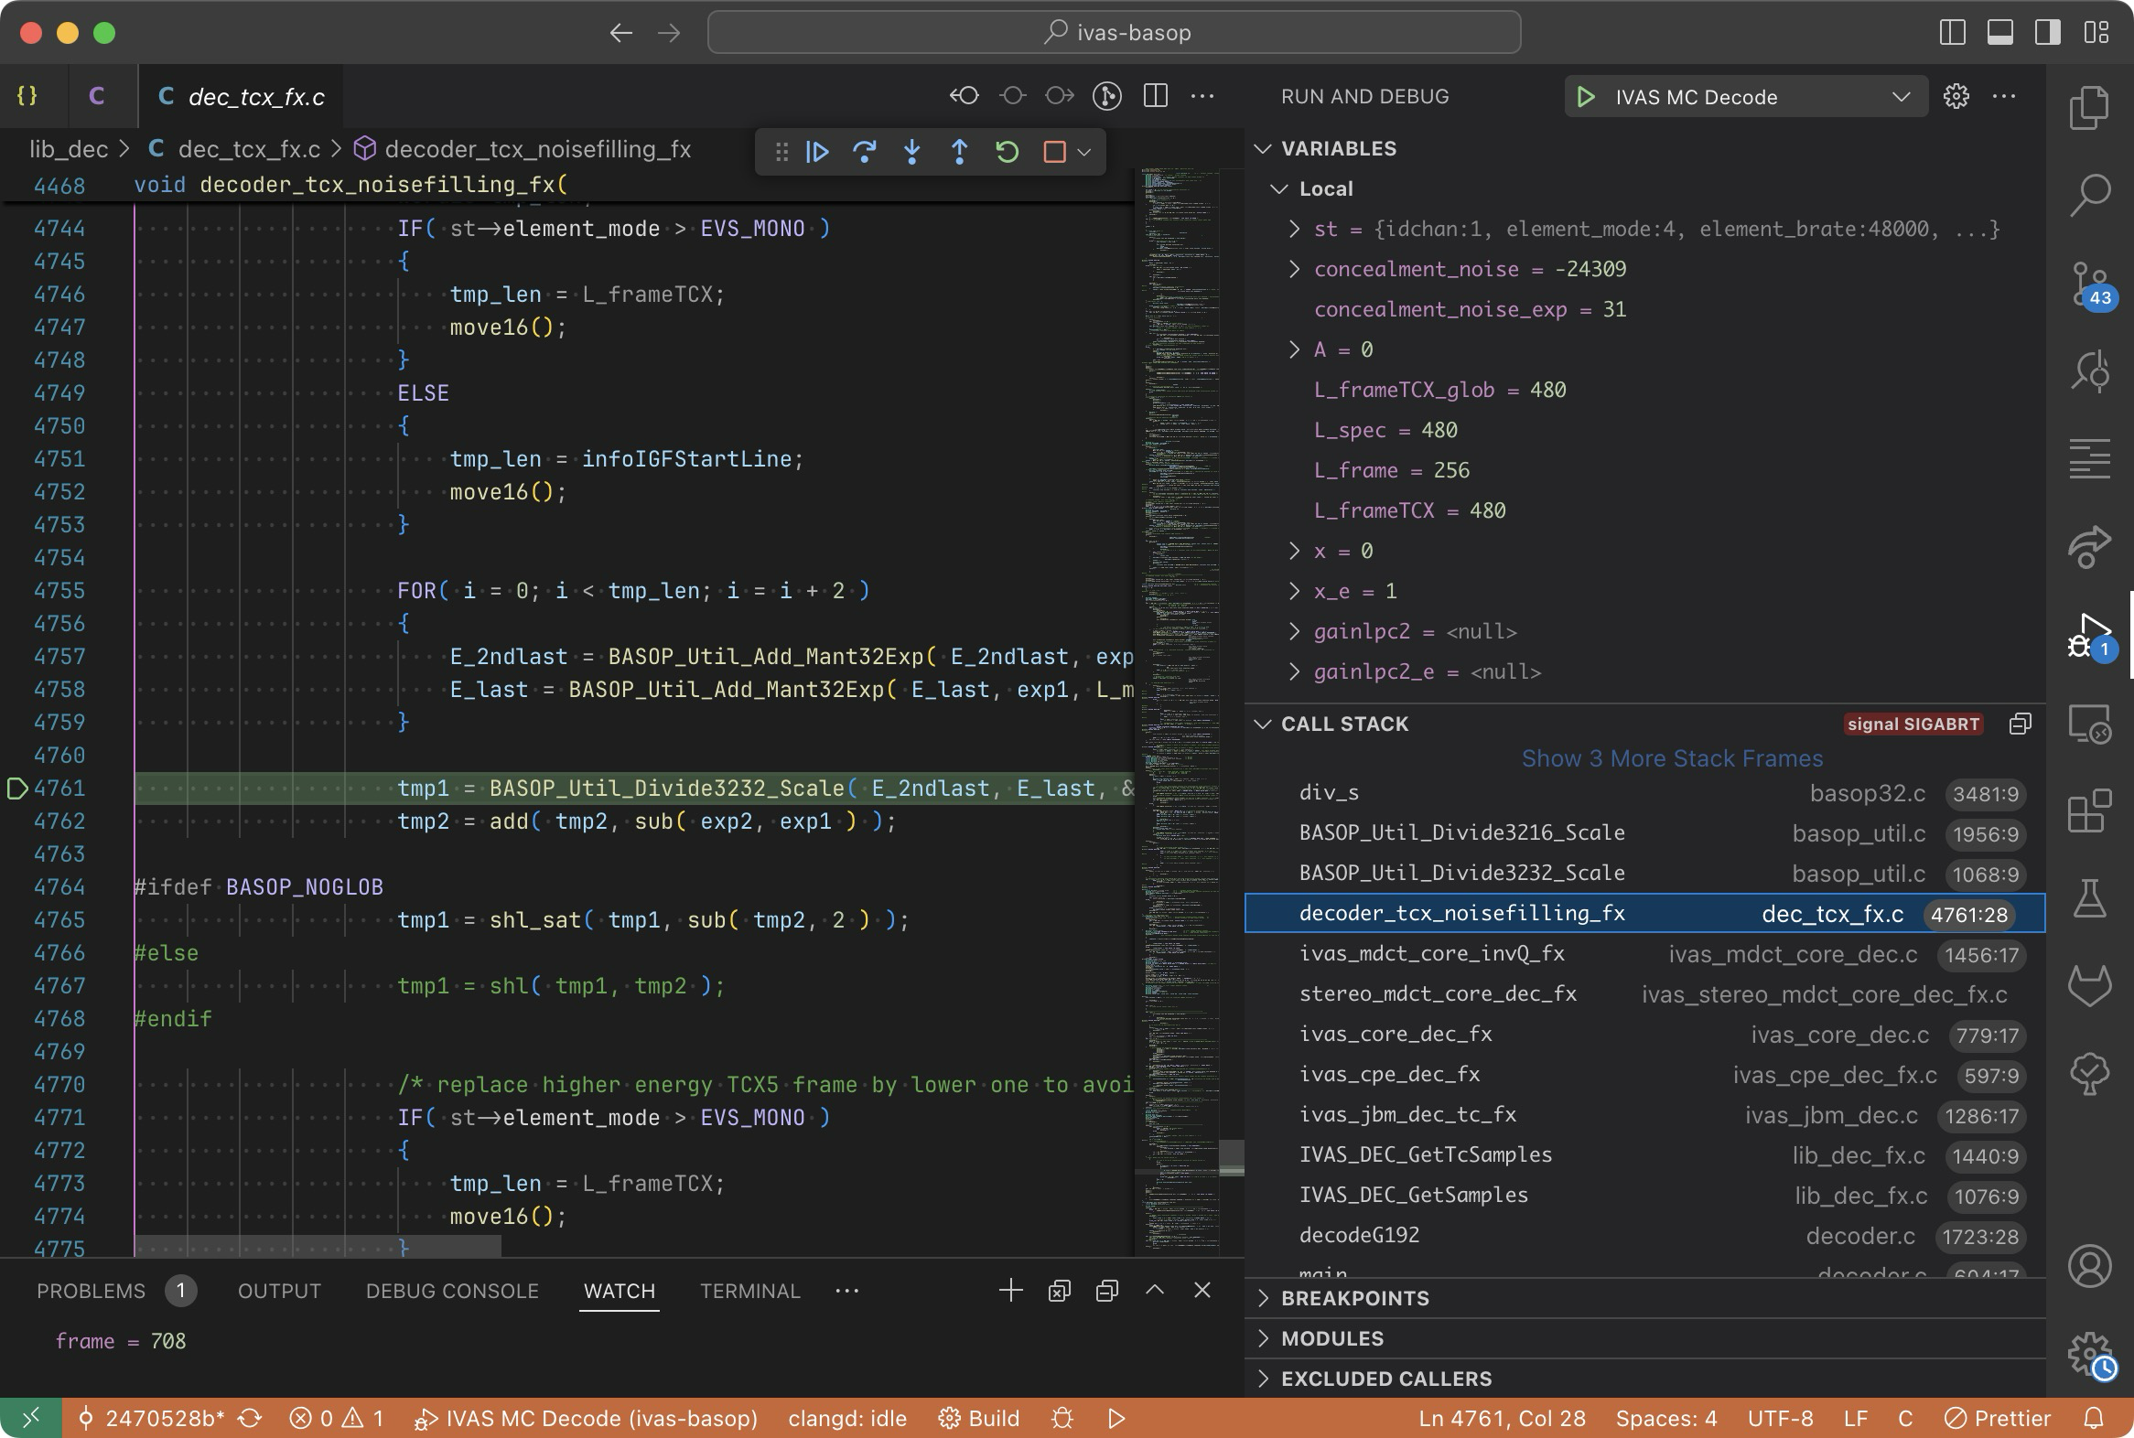Image resolution: width=2134 pixels, height=1438 pixels.
Task: Click the Step Into debug icon
Action: tap(912, 151)
